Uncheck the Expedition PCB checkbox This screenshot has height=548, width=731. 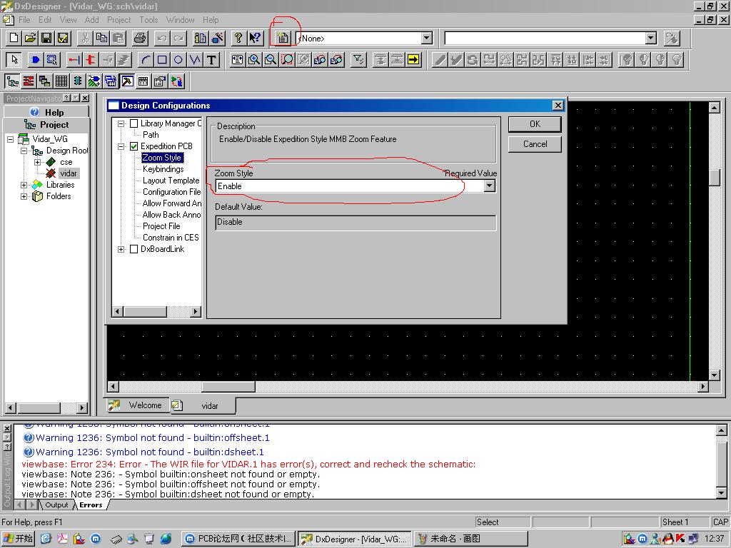[133, 146]
